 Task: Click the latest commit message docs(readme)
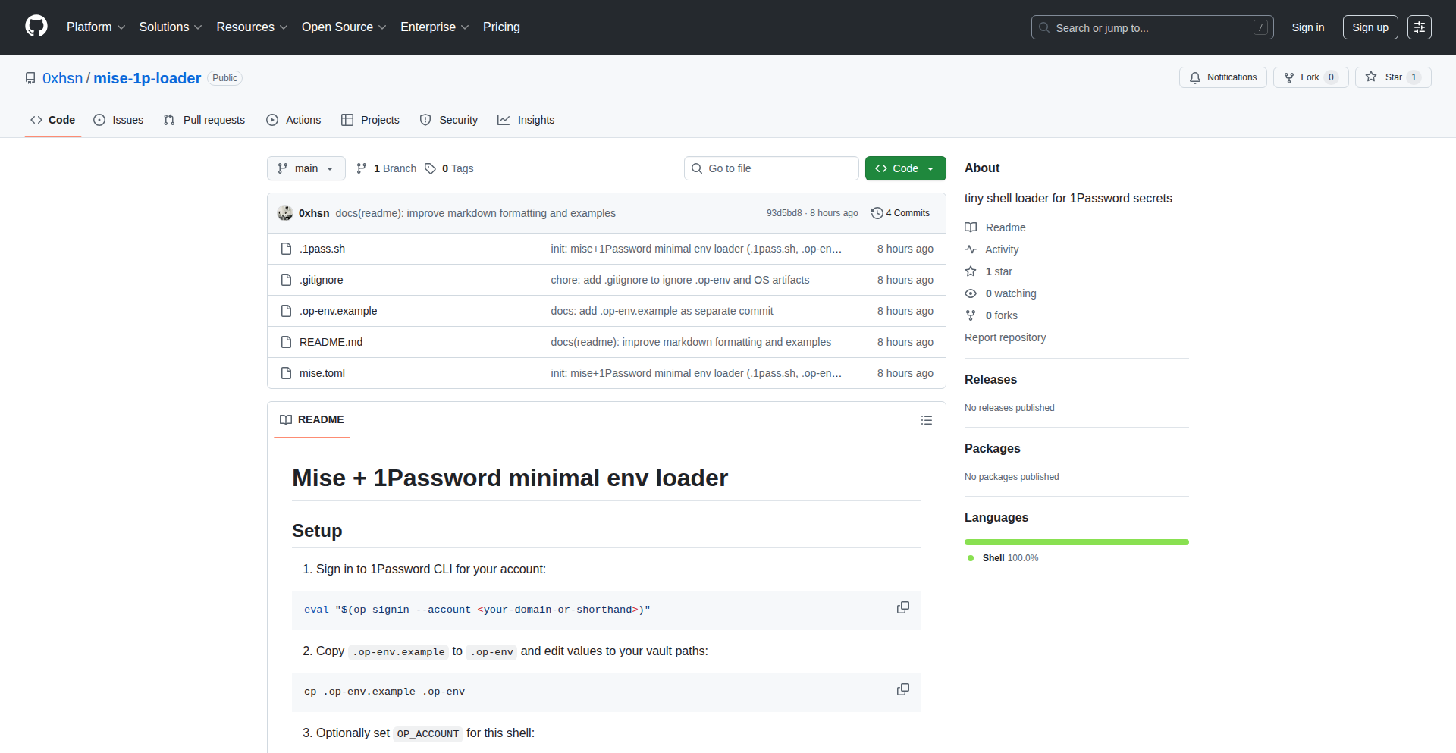[x=475, y=213]
